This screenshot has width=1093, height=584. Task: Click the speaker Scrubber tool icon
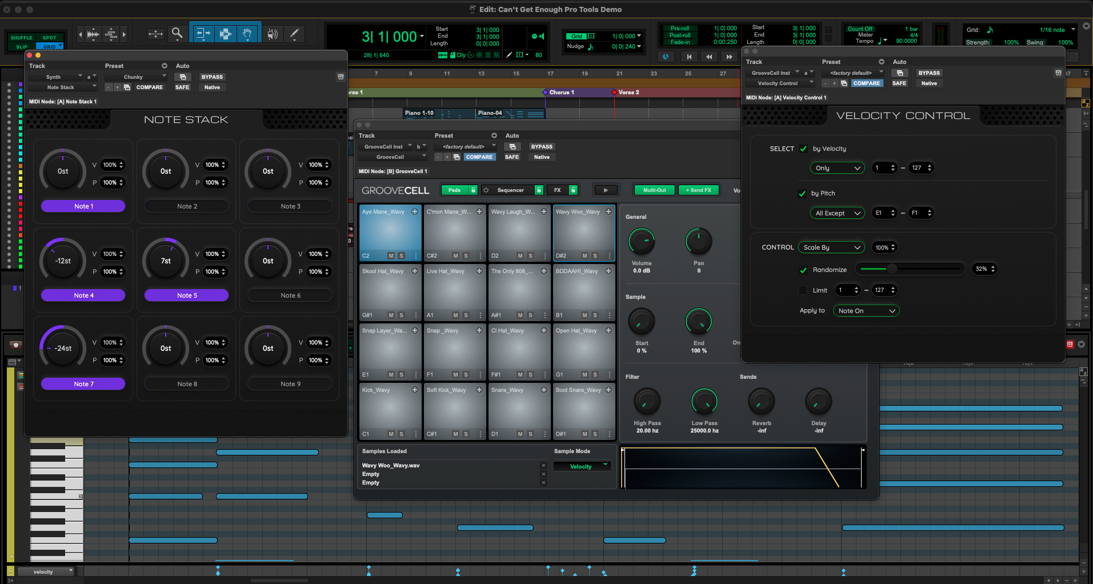(x=273, y=34)
